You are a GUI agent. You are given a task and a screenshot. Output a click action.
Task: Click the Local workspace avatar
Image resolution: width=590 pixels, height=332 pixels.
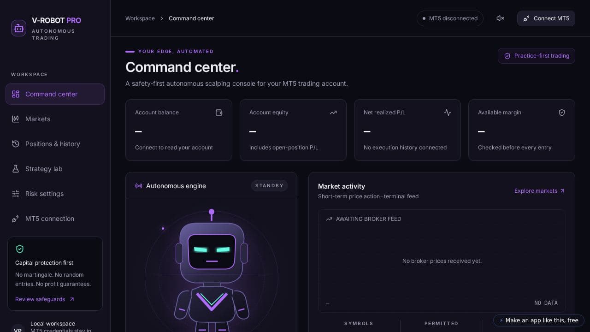[x=18, y=329]
